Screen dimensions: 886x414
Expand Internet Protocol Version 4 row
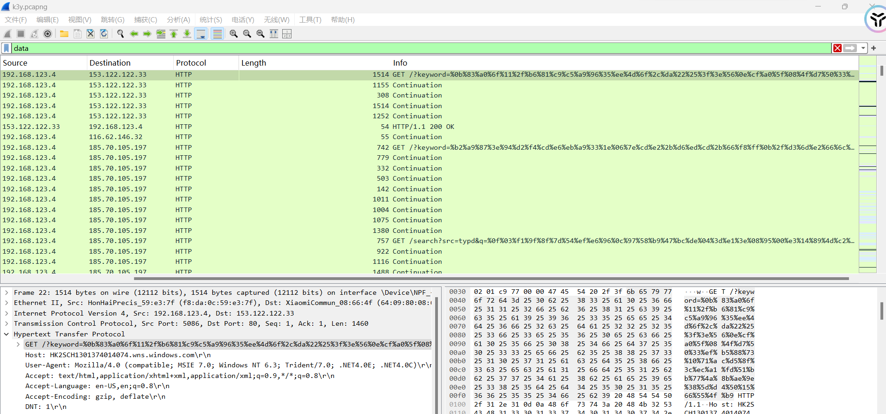click(6, 313)
